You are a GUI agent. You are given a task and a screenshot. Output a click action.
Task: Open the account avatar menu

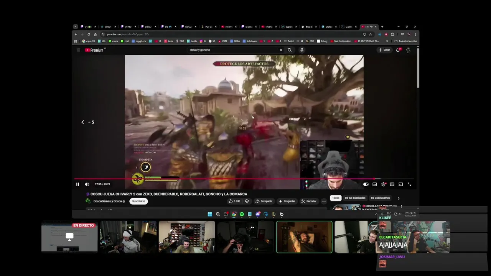click(408, 50)
